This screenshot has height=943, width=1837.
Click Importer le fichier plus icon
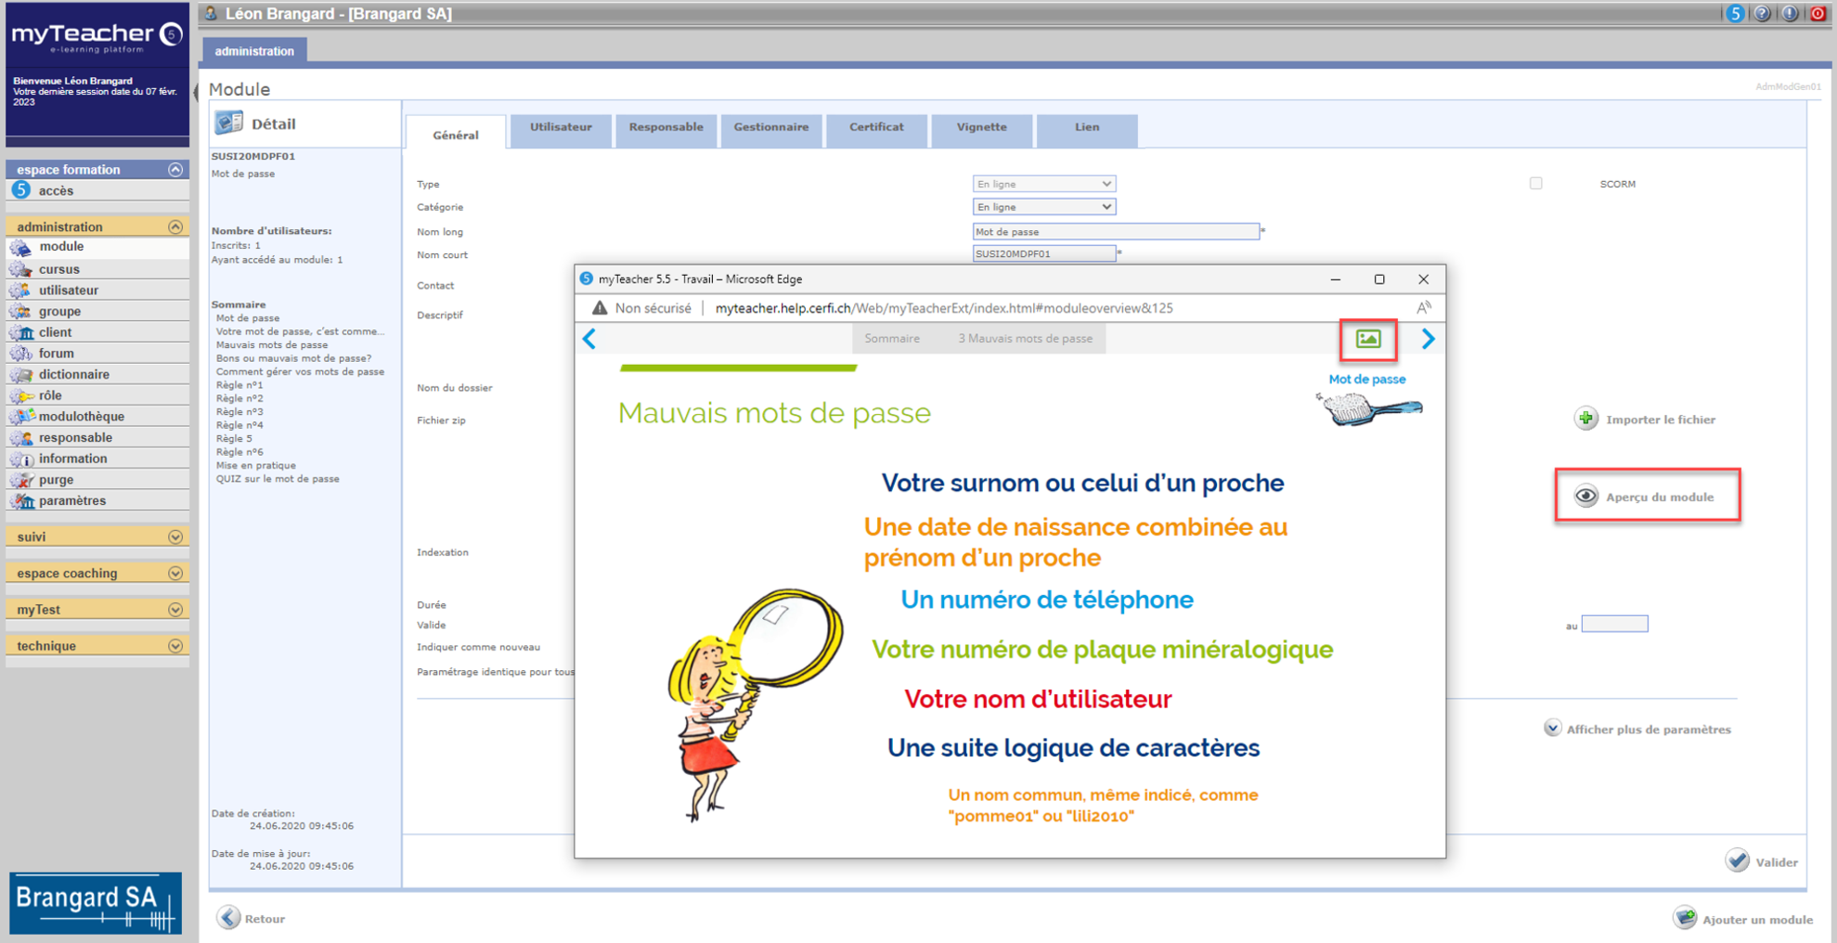pos(1585,420)
